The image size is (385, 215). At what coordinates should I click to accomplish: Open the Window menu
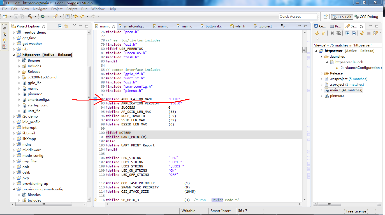(98, 9)
